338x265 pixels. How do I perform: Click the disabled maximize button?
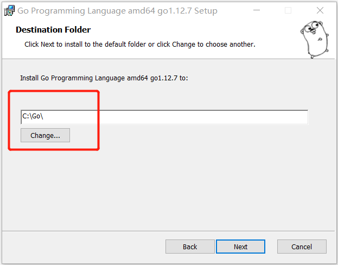tap(288, 11)
